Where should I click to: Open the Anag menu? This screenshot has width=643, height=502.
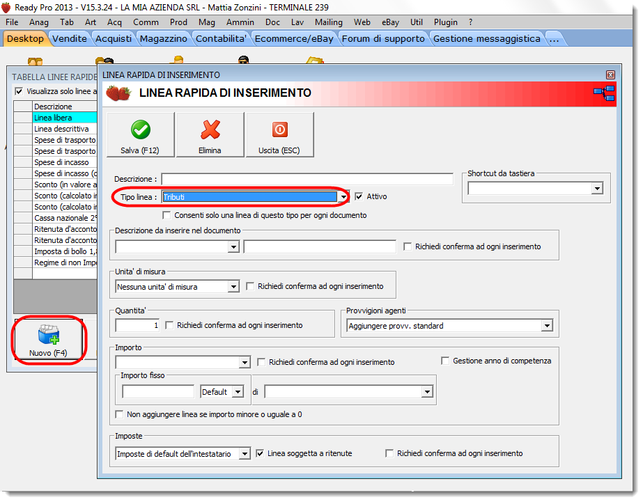39,22
